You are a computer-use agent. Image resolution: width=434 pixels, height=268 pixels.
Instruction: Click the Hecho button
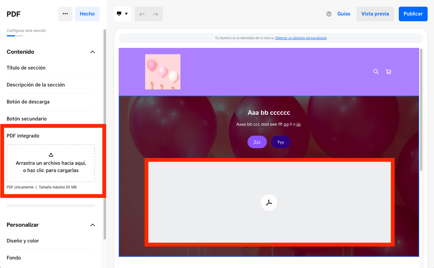point(87,14)
